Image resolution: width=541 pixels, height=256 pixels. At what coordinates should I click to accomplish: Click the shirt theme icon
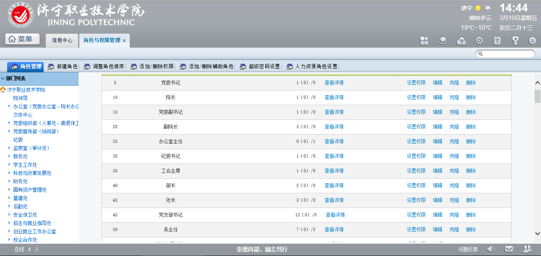click(x=497, y=40)
